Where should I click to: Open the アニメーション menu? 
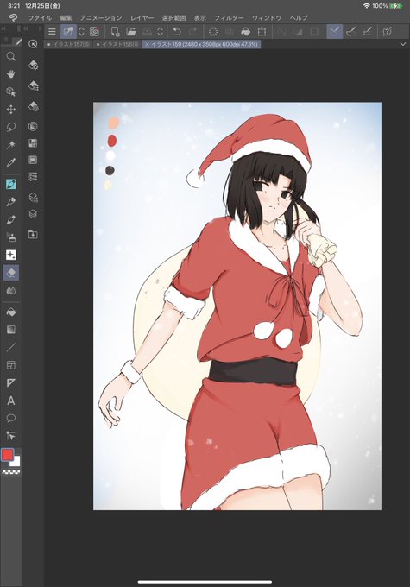click(101, 17)
